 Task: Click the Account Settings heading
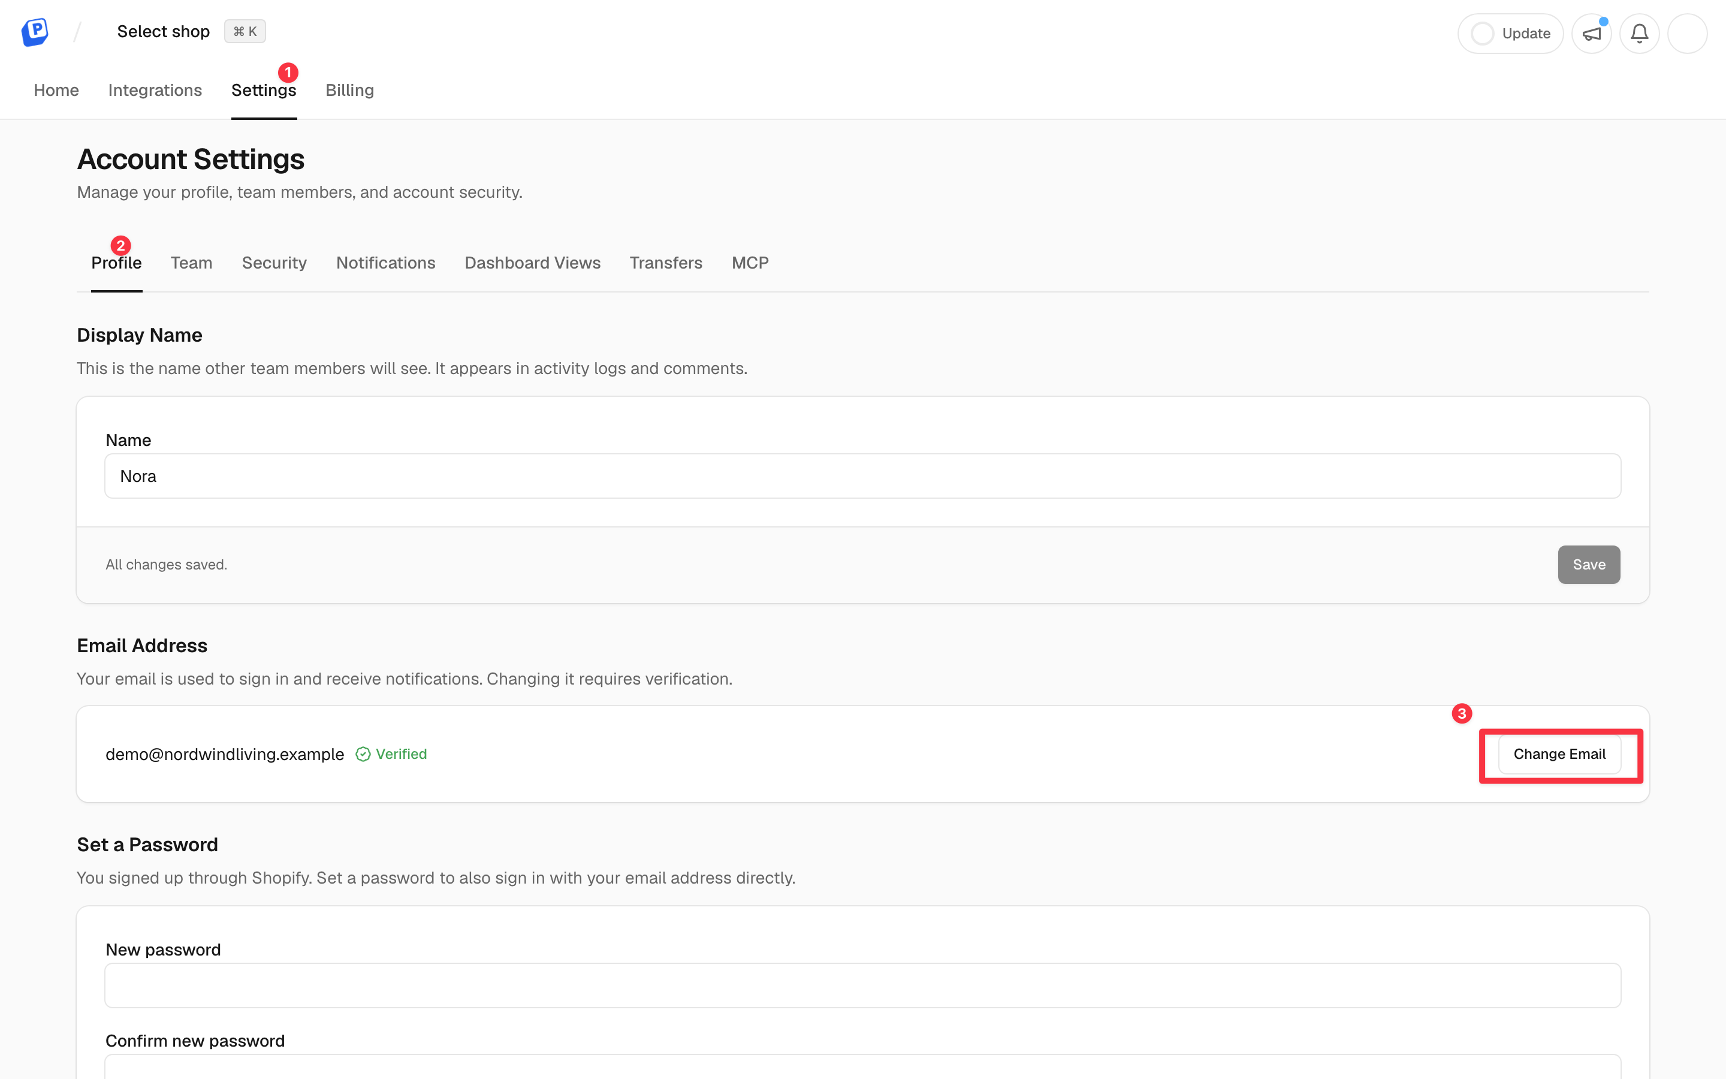pyautogui.click(x=191, y=159)
